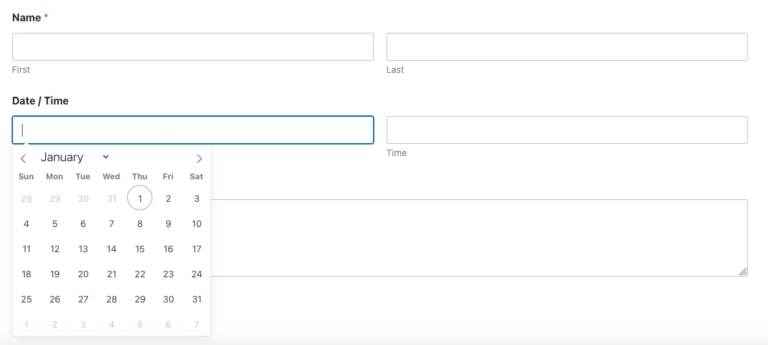Choose January 23 in the date picker
Viewport: 768px width, 345px height.
pyautogui.click(x=168, y=274)
